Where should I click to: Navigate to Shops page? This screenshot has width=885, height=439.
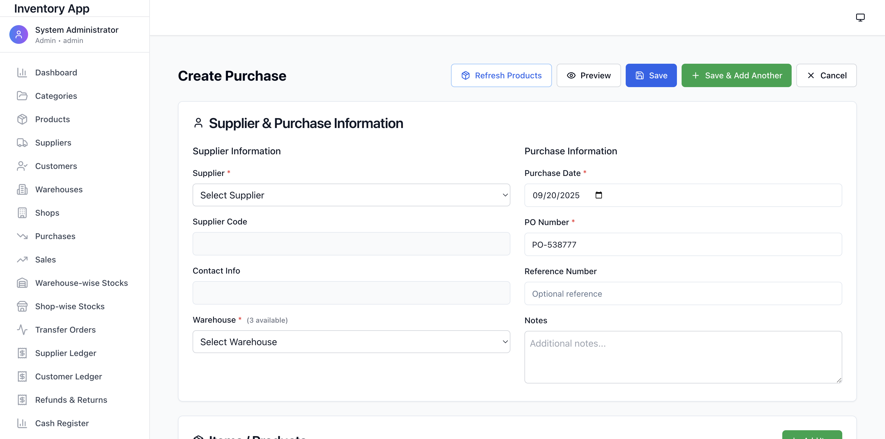[x=47, y=212]
